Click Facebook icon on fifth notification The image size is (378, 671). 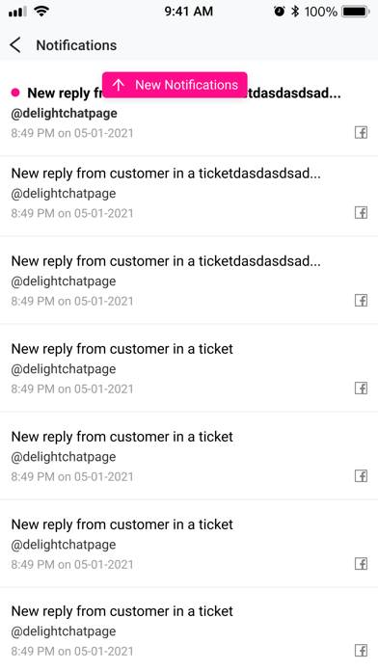361,476
